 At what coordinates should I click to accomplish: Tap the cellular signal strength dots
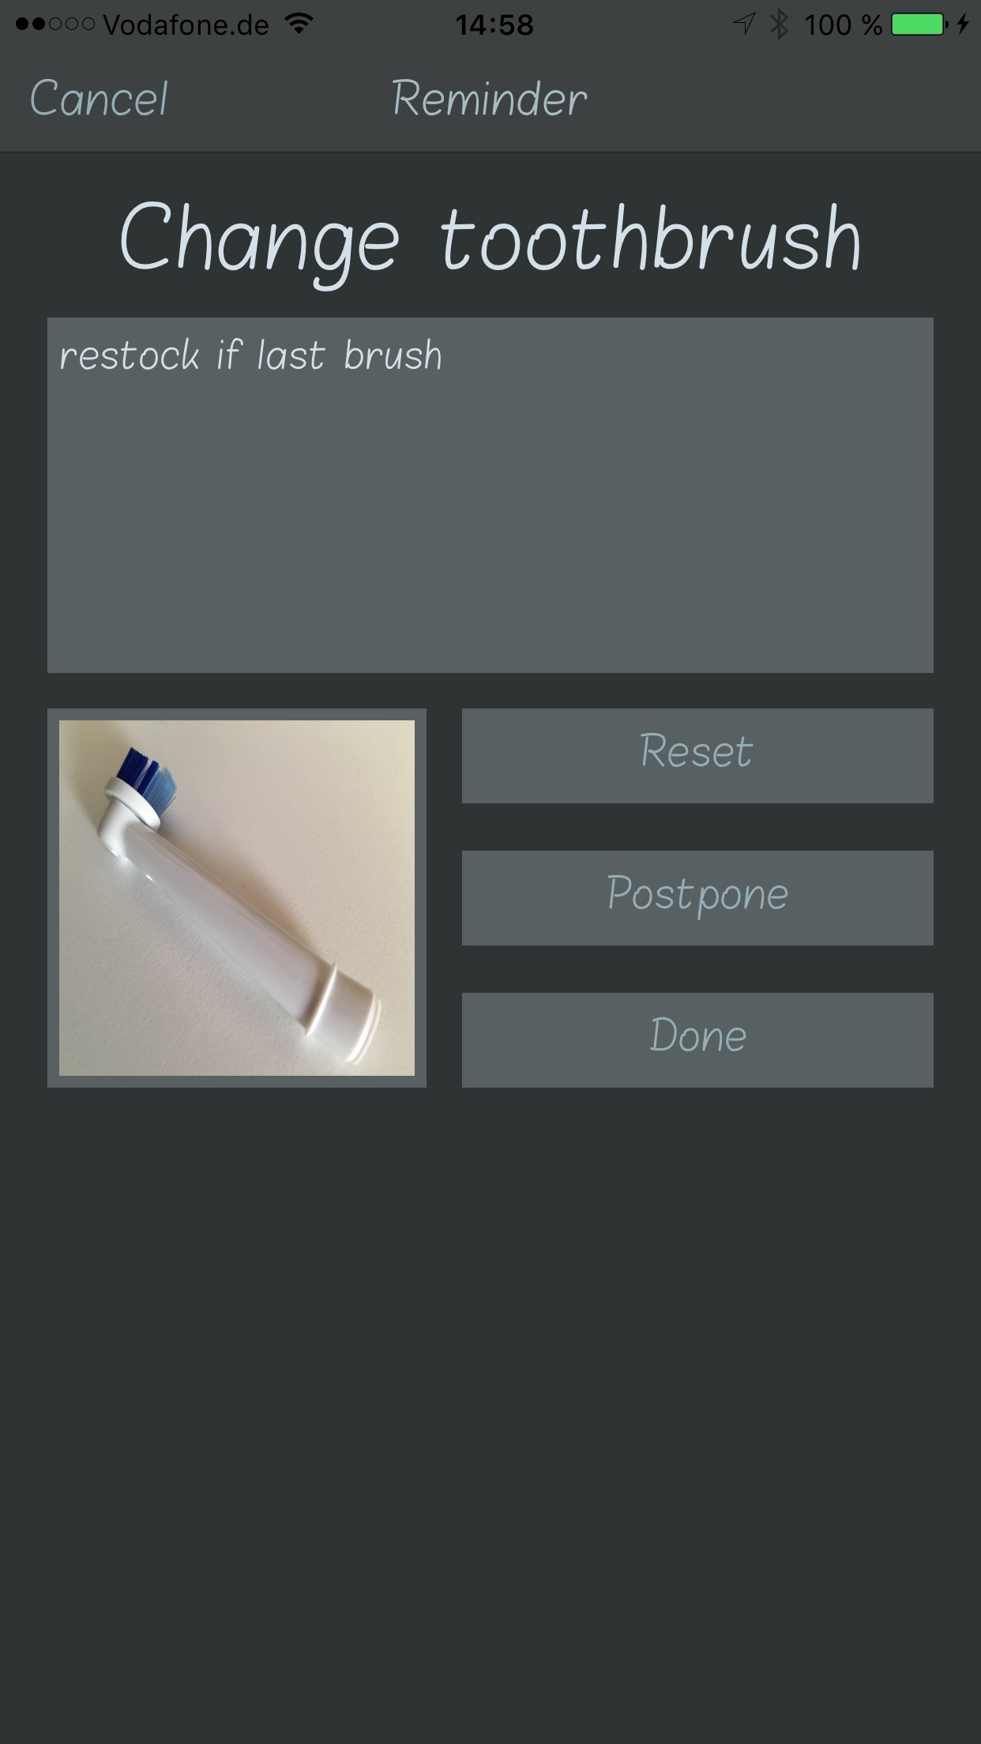coord(54,24)
